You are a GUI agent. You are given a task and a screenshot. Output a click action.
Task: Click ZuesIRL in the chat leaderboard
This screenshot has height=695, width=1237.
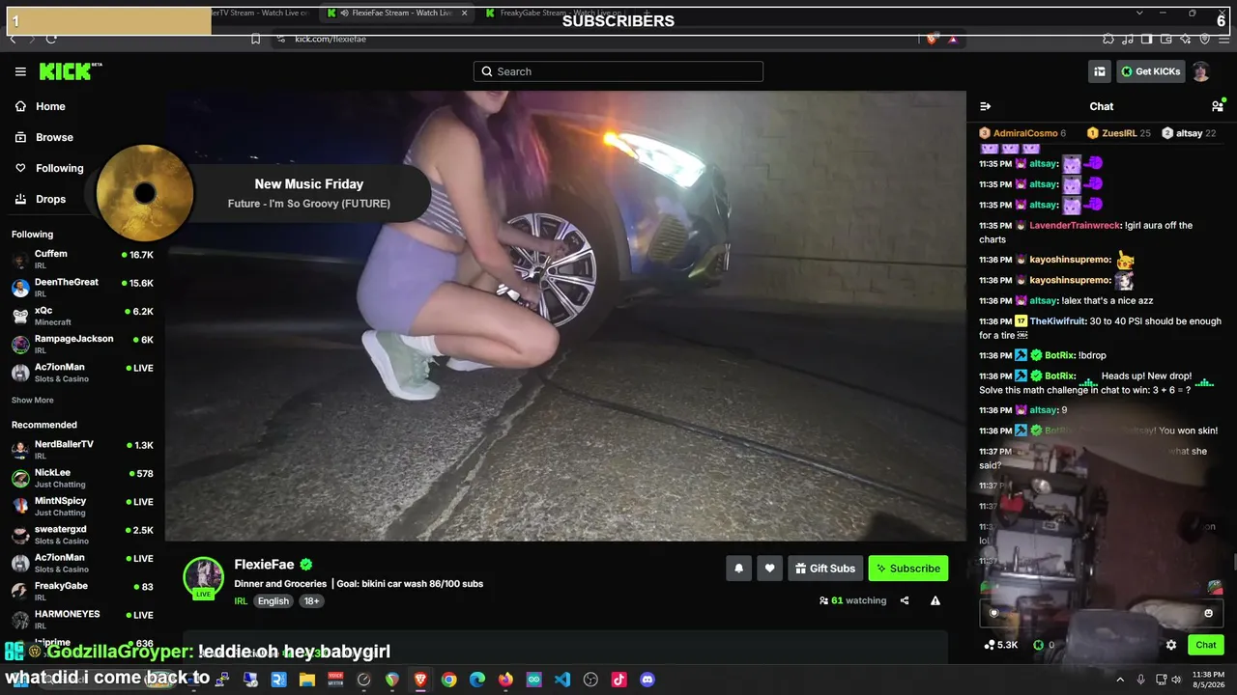pyautogui.click(x=1119, y=133)
